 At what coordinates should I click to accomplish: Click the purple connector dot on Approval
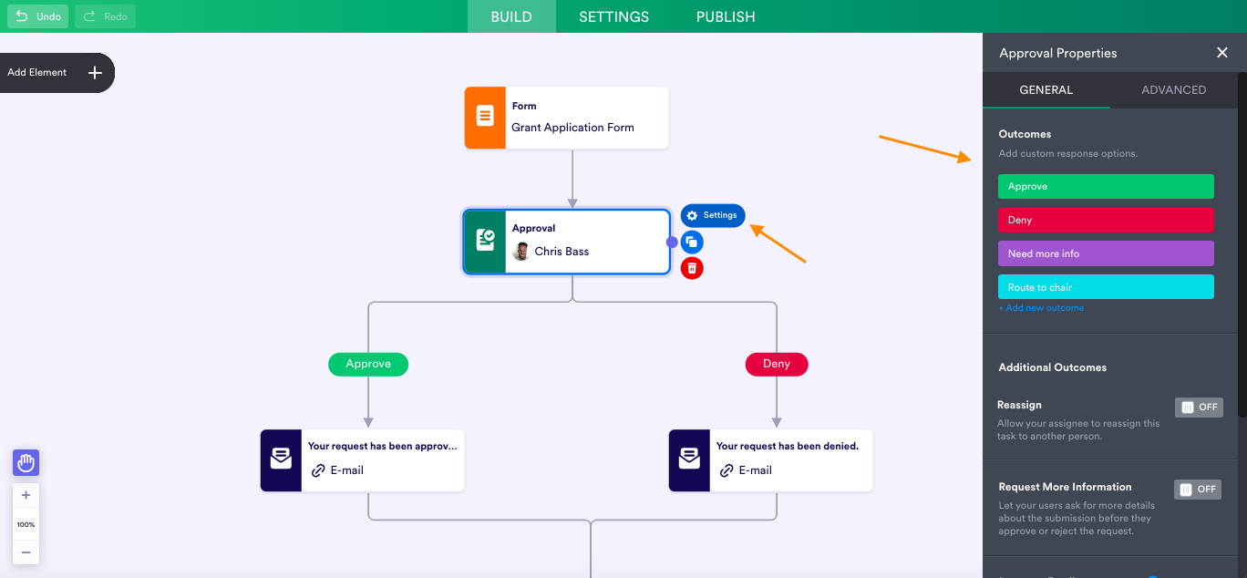point(672,242)
